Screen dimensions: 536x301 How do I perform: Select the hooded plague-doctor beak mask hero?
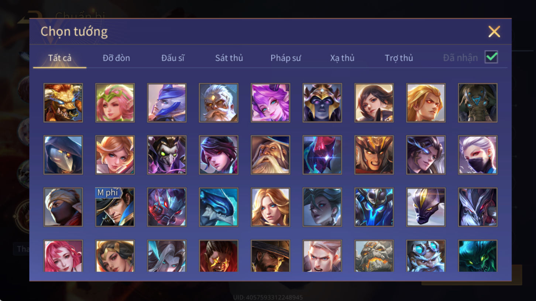pos(63,155)
